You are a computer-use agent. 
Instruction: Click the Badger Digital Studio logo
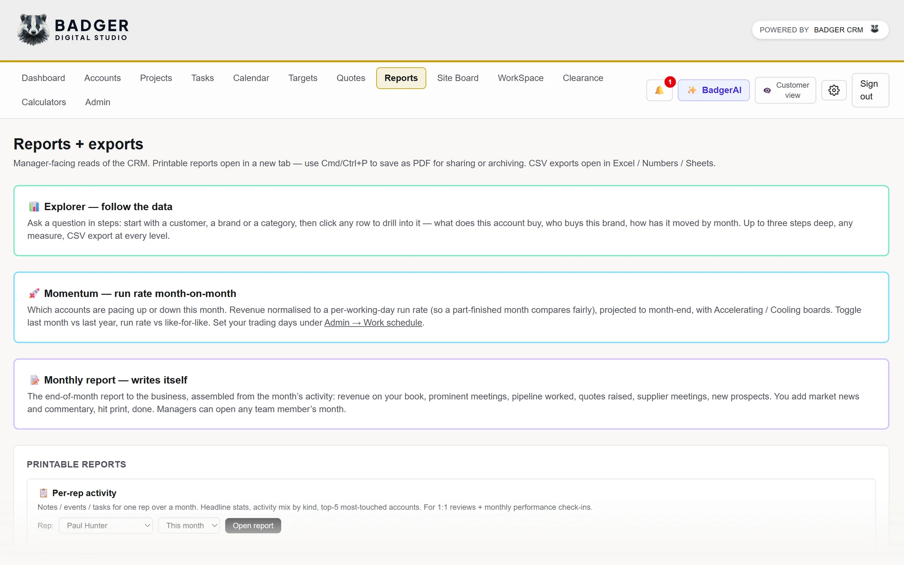point(73,30)
